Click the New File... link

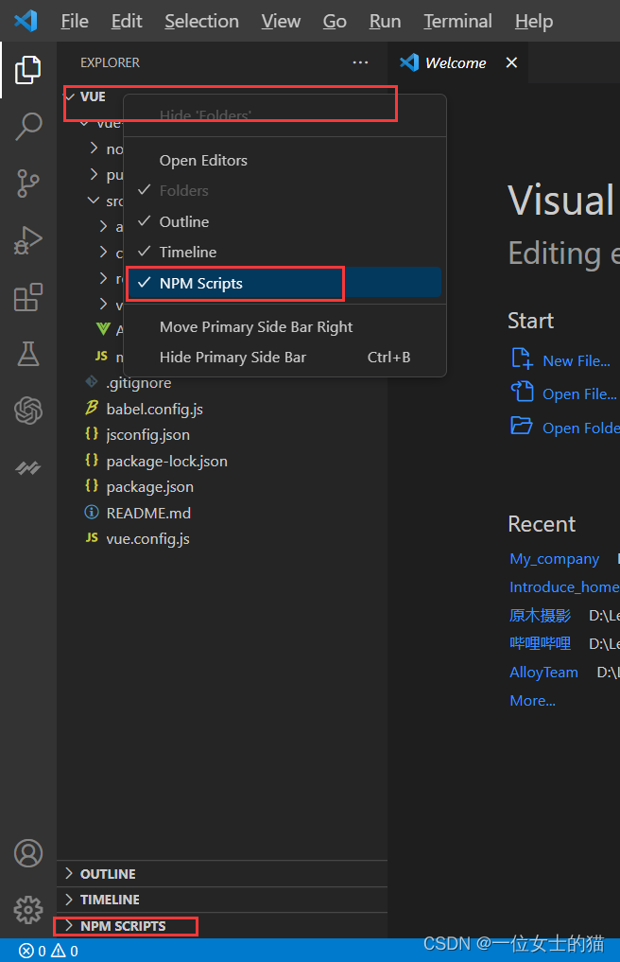coord(577,360)
